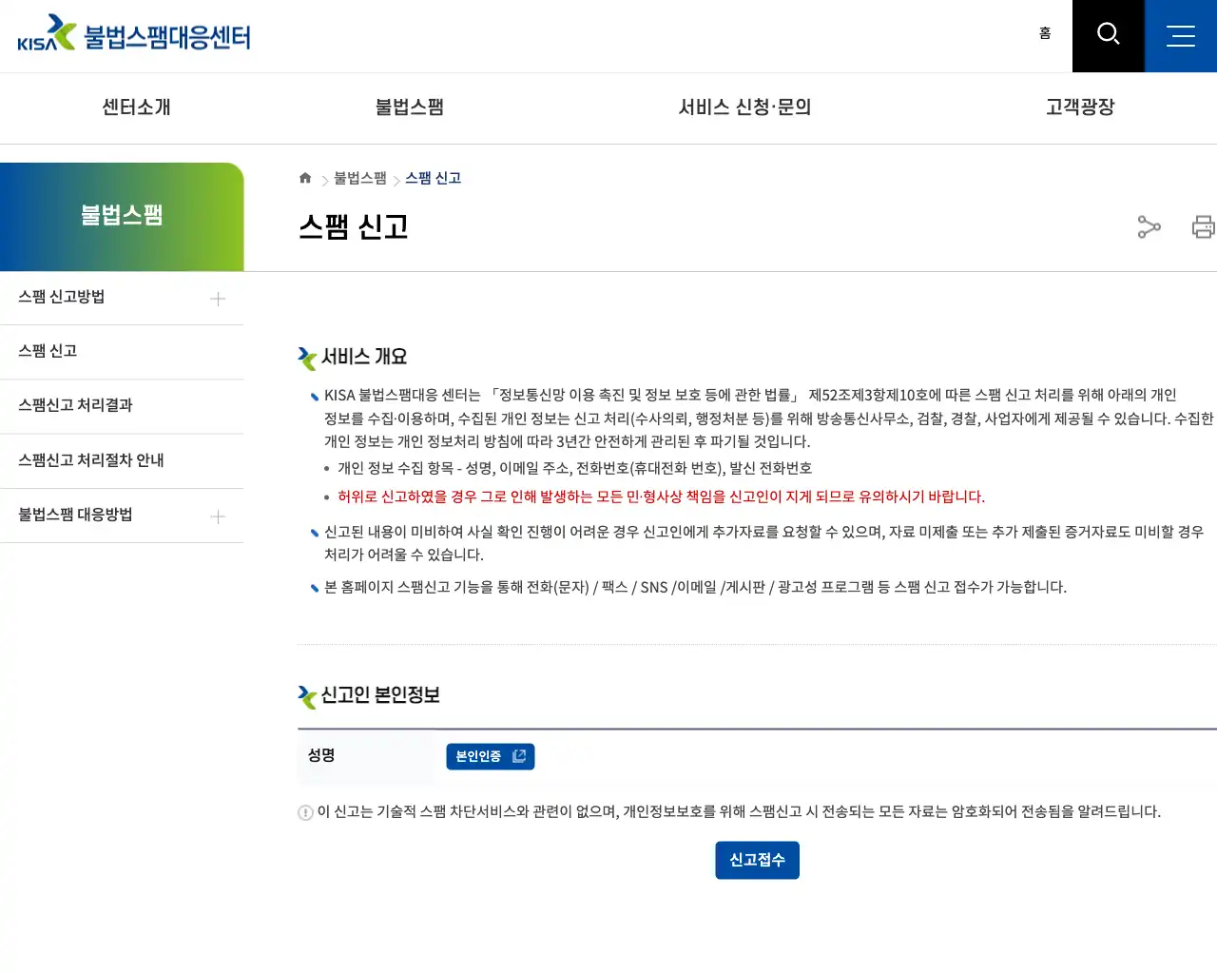Open the blue hamburger menu icon
Image resolution: width=1217 pixels, height=974 pixels.
(x=1181, y=35)
